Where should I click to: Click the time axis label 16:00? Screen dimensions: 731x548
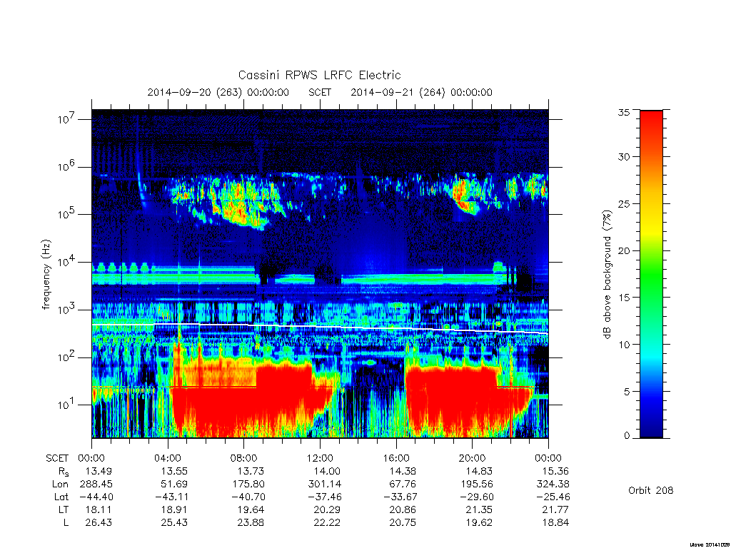396,458
